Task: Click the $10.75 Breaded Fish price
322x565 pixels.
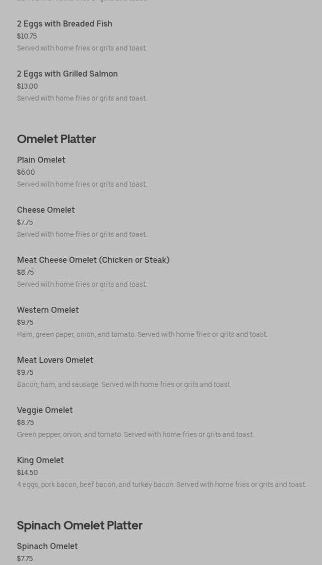Action: pos(27,37)
